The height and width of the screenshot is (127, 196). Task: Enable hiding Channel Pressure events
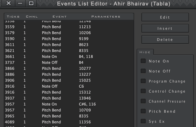point(143,101)
